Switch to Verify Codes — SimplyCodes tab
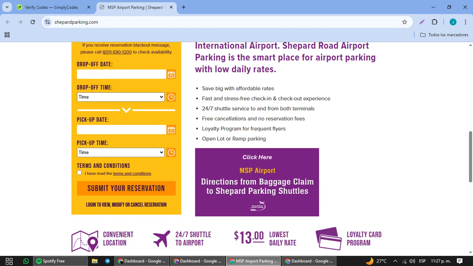Screen dimensions: 473x266 tap(54, 7)
